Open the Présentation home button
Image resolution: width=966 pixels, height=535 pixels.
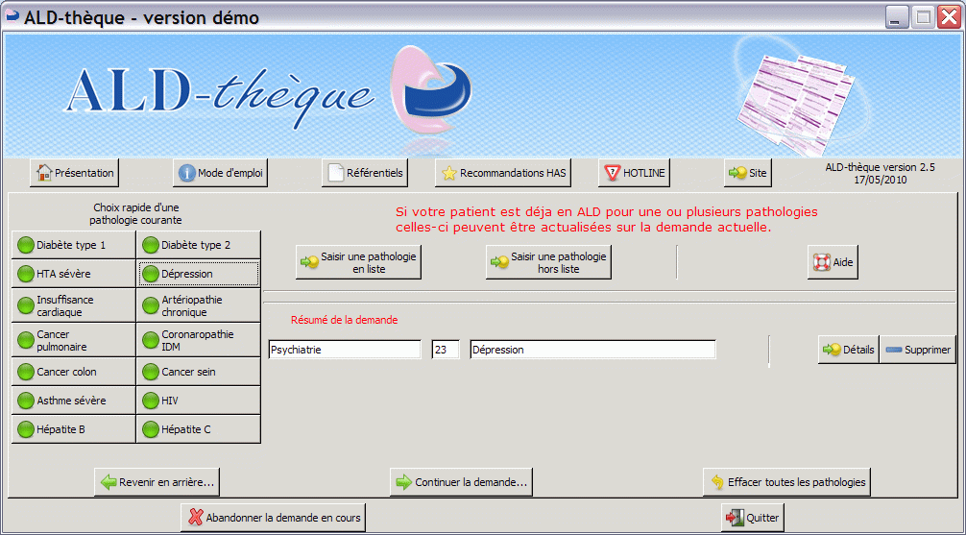(75, 173)
